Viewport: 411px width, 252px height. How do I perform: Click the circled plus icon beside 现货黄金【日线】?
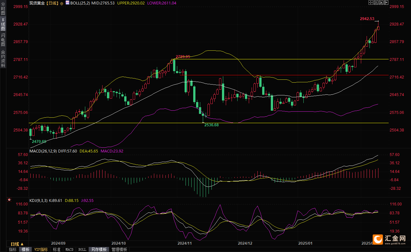tap(62, 3)
